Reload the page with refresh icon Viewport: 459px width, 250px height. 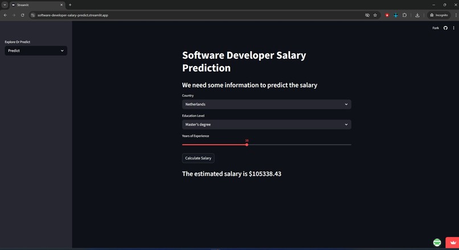pos(23,15)
